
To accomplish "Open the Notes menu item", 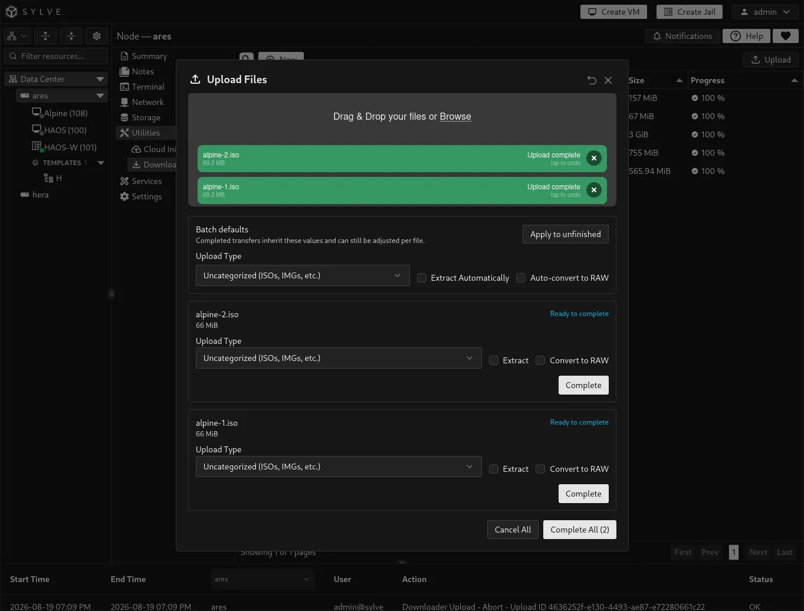I will coord(137,71).
